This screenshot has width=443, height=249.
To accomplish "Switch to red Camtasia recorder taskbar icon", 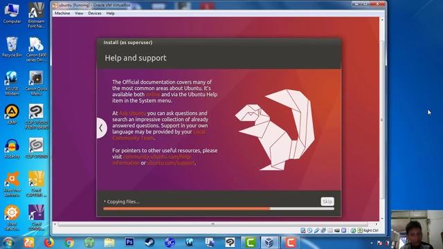I will click(290, 242).
